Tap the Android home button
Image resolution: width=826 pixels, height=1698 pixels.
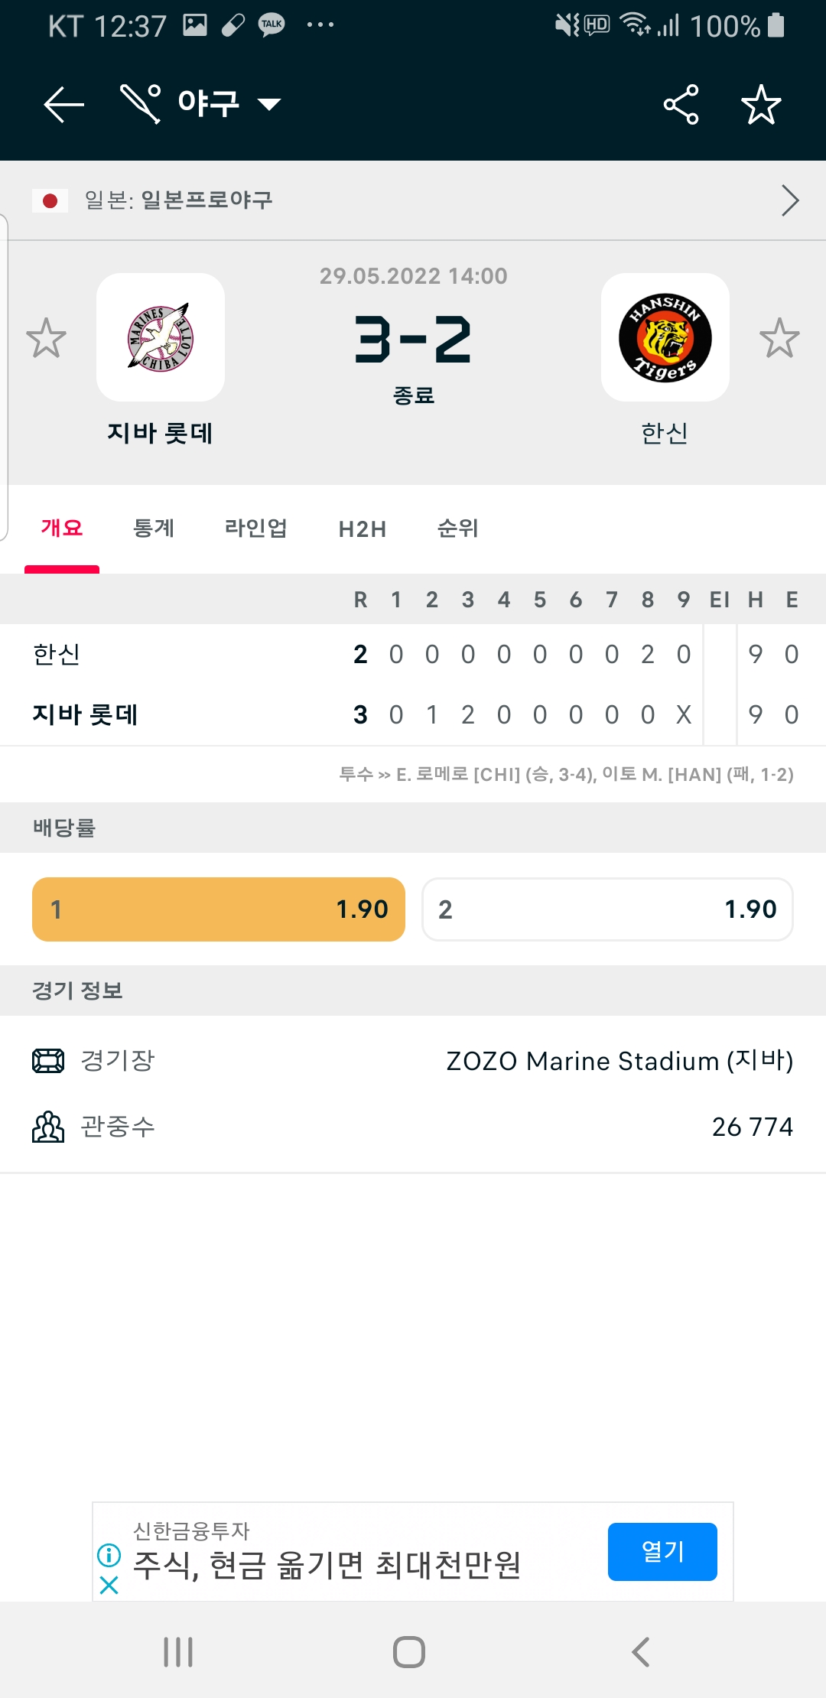click(409, 1652)
